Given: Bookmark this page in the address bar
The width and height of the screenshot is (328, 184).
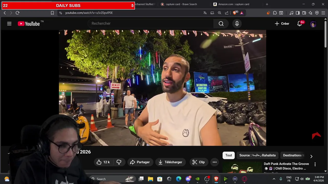Looking at the screenshot, I should pyautogui.click(x=52, y=13).
